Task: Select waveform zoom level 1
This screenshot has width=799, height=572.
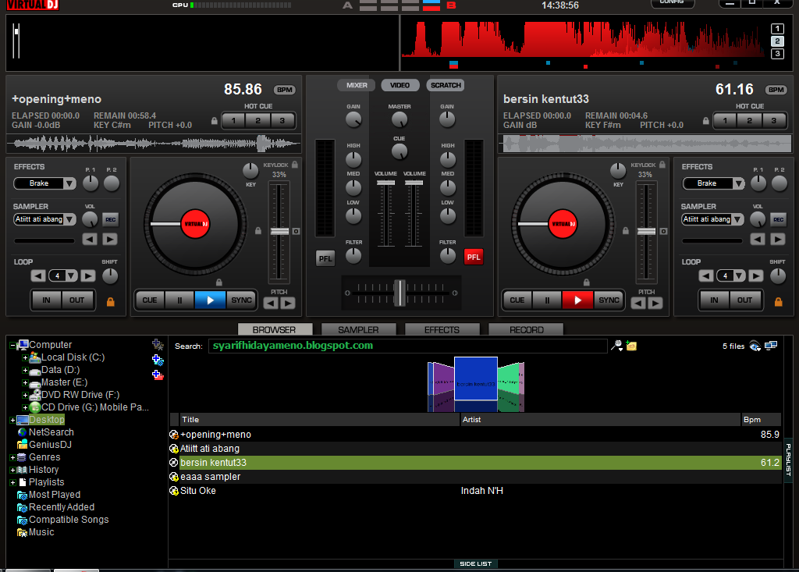Action: (777, 29)
